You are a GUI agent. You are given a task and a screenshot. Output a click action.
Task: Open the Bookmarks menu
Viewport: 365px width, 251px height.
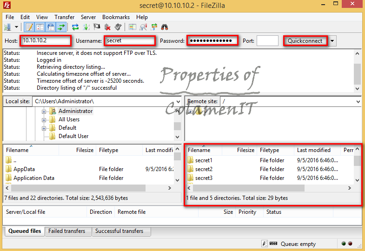(116, 17)
